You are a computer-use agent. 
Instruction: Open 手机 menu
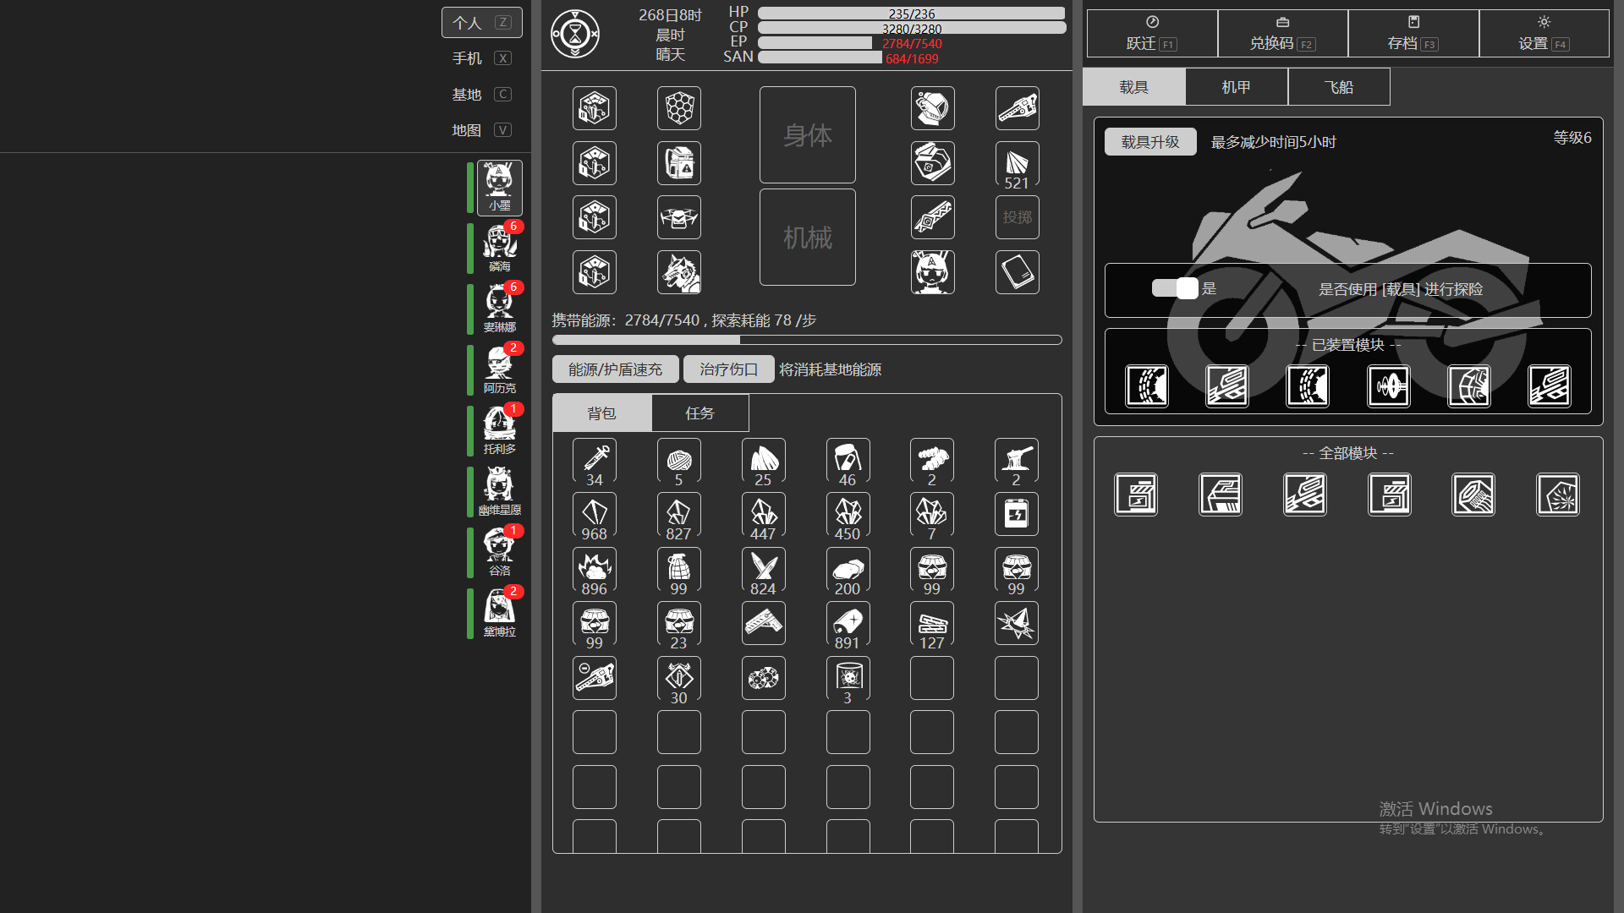(481, 58)
